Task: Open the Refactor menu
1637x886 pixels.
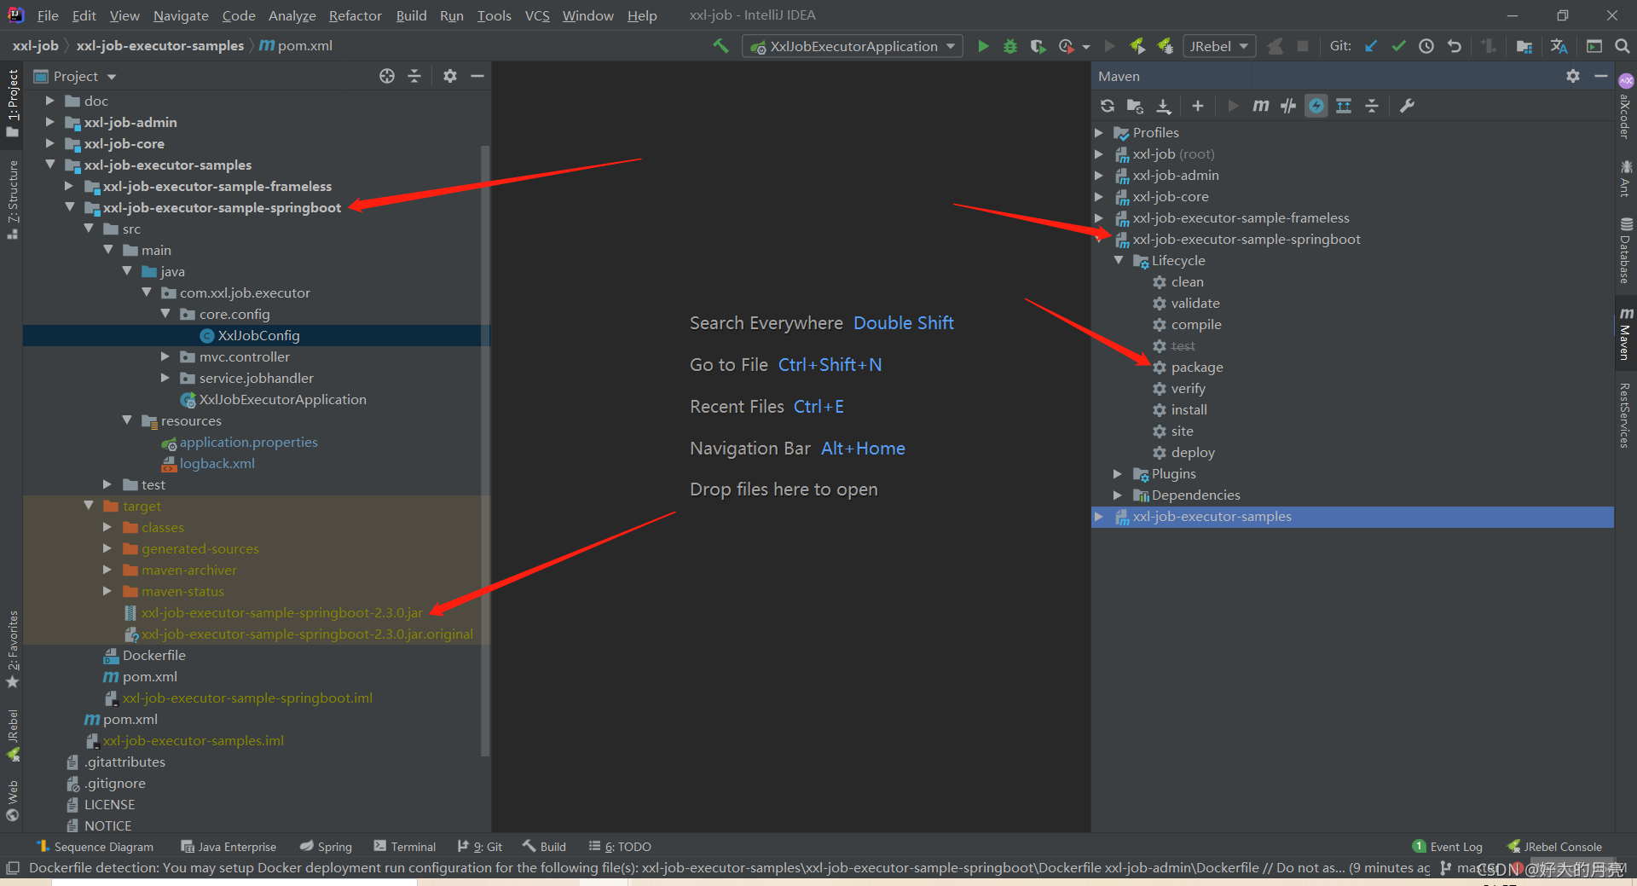Action: pos(356,15)
